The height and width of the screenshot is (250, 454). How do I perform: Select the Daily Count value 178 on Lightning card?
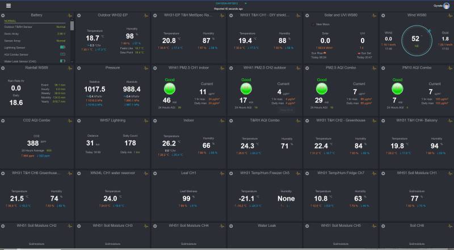[130, 143]
